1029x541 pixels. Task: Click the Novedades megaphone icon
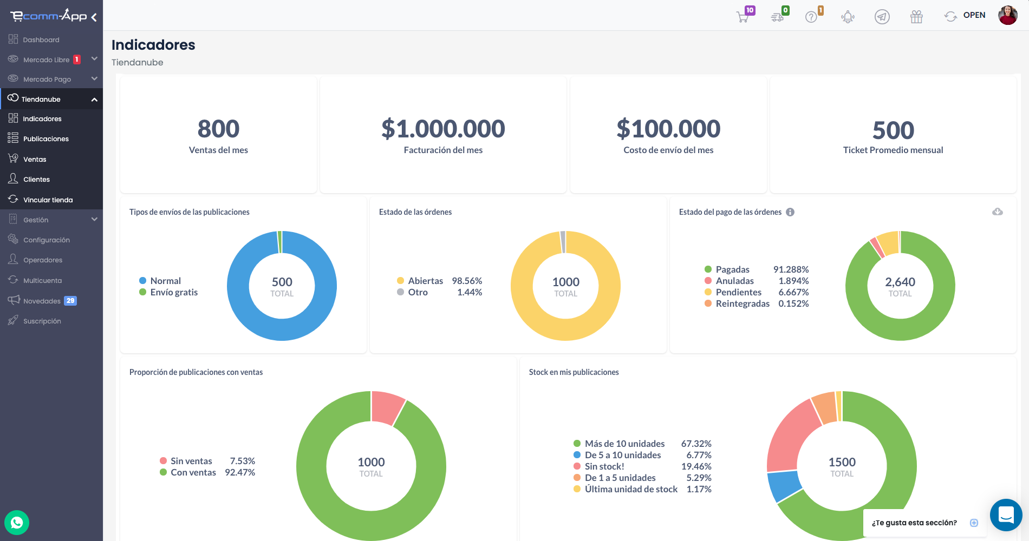pos(14,300)
